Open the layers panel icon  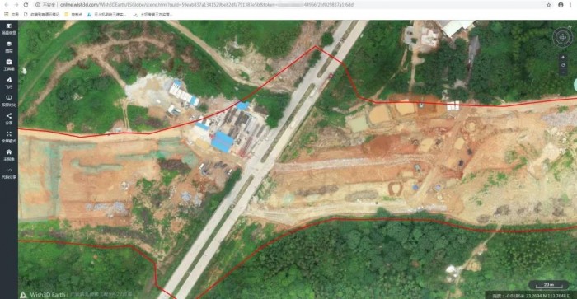pos(9,47)
